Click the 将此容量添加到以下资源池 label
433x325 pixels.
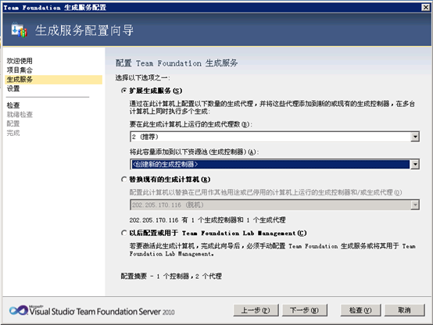click(x=194, y=152)
